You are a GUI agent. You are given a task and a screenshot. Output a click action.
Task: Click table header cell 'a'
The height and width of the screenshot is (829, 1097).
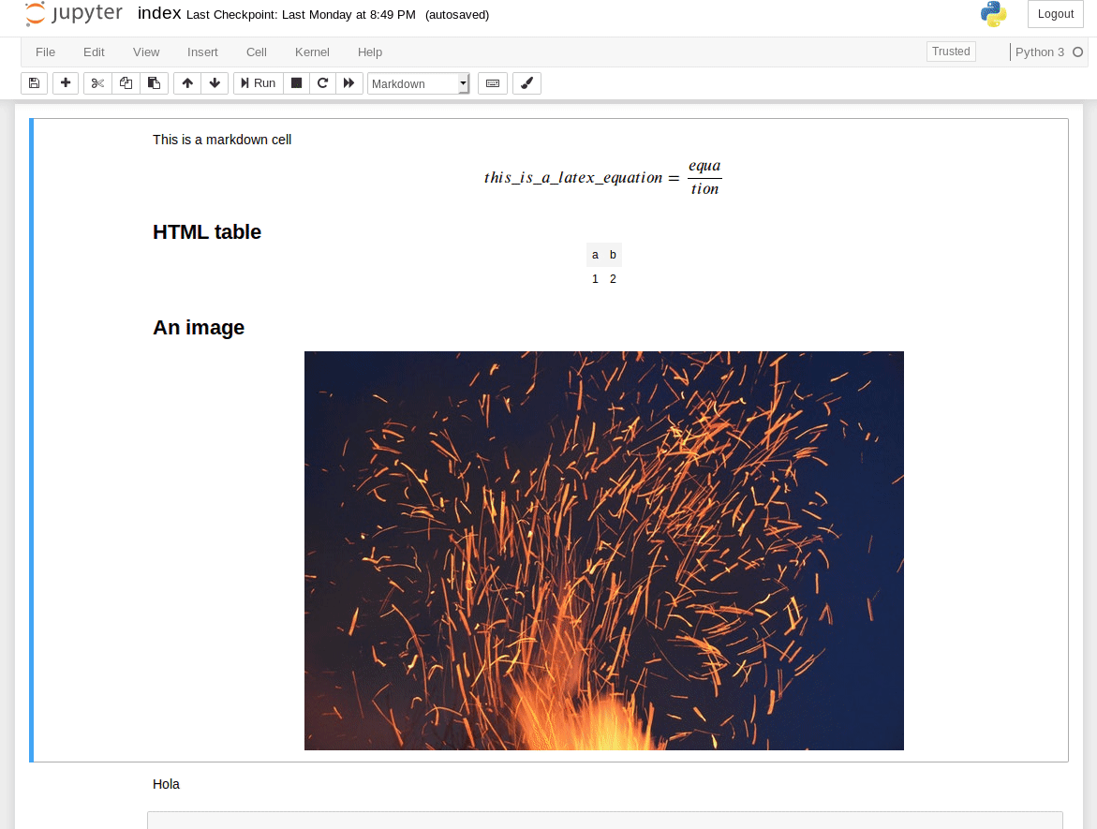coord(596,255)
